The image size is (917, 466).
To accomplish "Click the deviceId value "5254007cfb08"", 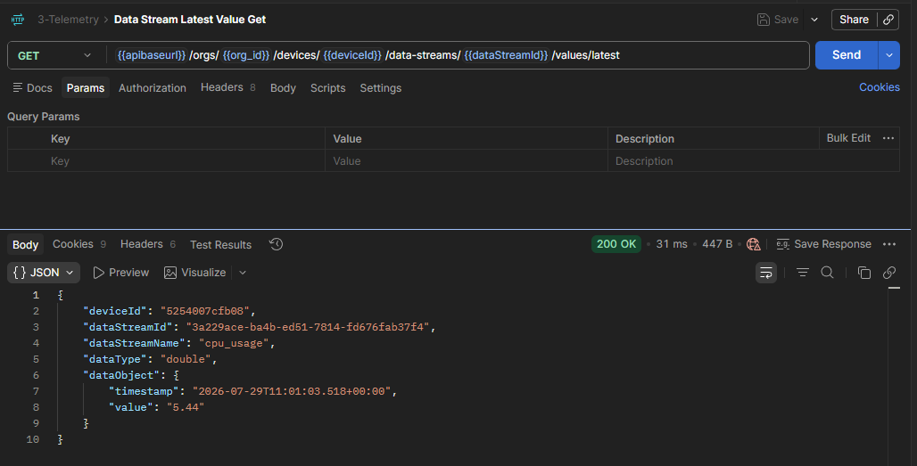I will [204, 311].
